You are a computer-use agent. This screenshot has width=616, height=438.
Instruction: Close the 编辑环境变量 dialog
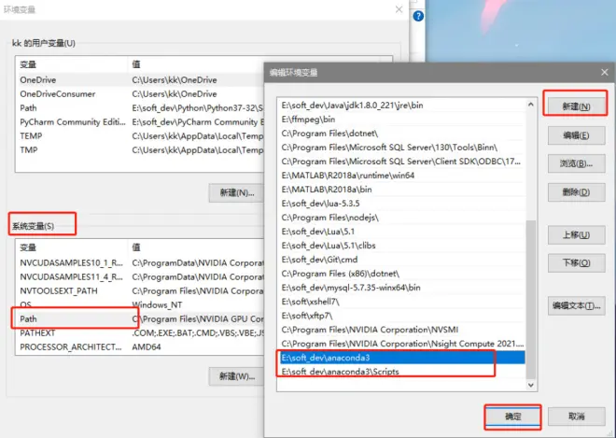coord(605,72)
